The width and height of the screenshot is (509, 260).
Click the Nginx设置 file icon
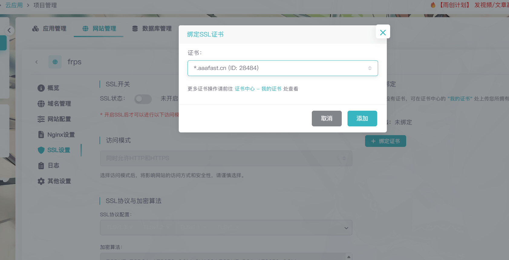[x=41, y=135]
